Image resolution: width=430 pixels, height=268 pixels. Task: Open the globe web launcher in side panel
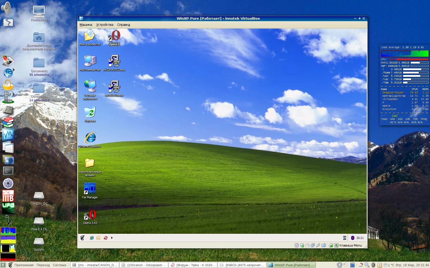coord(8,73)
